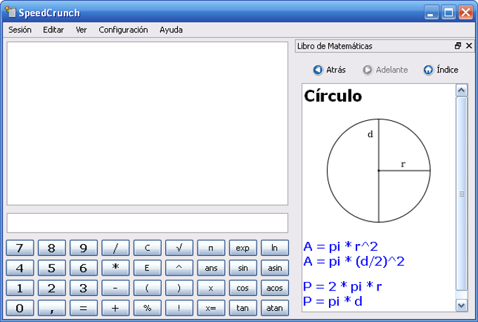Float the Libro de Matemáticas panel
The width and height of the screenshot is (478, 322).
[458, 46]
